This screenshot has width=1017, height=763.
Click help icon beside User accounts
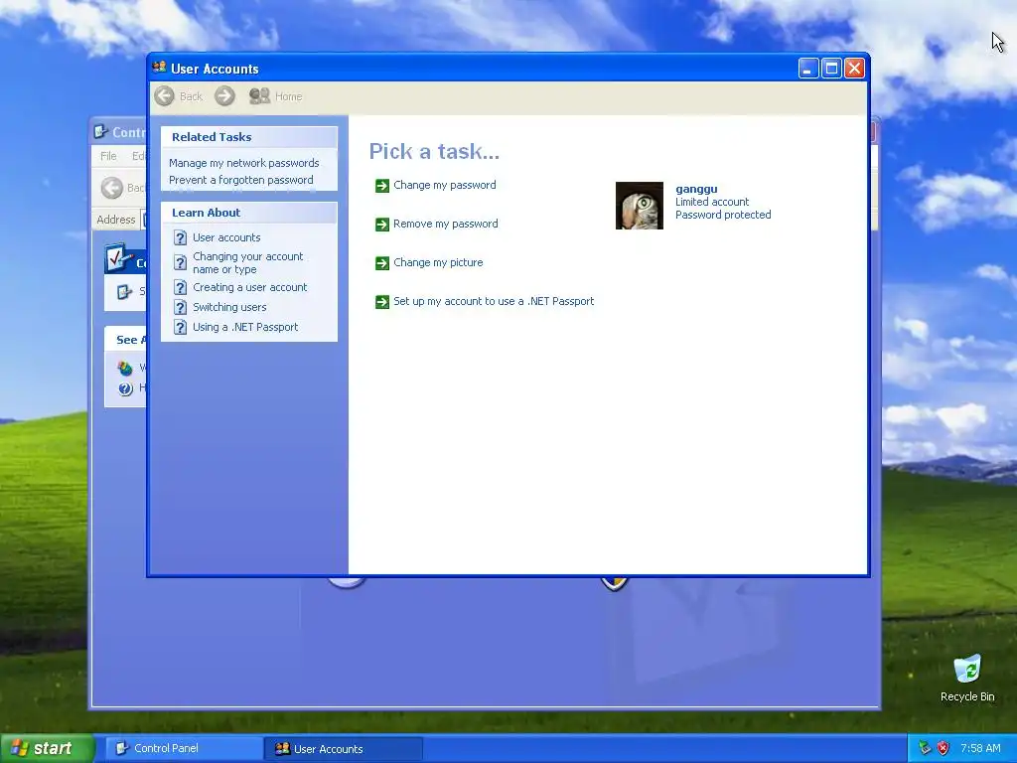pyautogui.click(x=181, y=237)
